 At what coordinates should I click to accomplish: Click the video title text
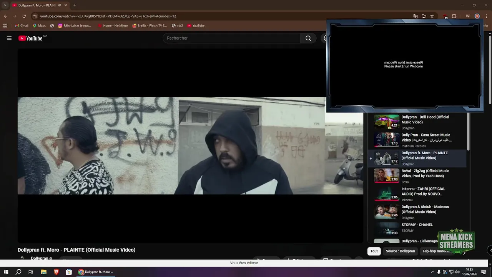pos(76,250)
